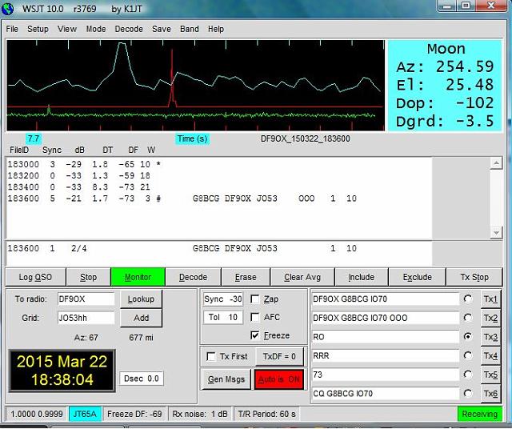Uncheck the Freeze checkbox
This screenshot has height=429, width=512.
tap(254, 335)
